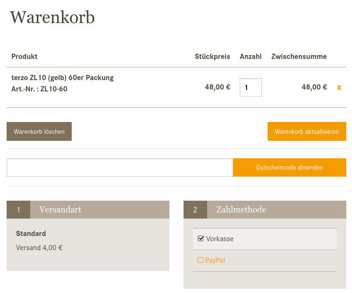Select the Versandart section header

pyautogui.click(x=60, y=210)
